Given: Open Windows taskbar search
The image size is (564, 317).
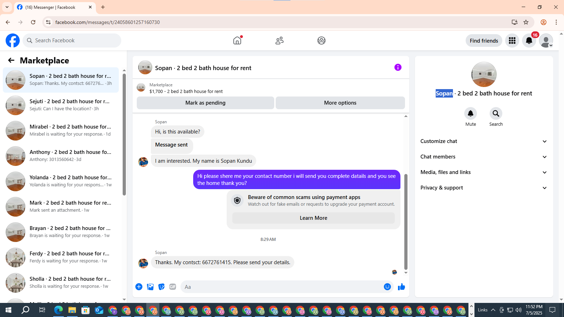Looking at the screenshot, I should tap(25, 310).
